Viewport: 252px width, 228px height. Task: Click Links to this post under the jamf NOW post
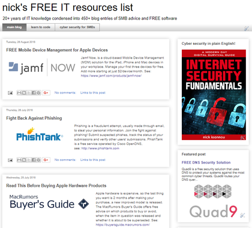click(x=93, y=93)
